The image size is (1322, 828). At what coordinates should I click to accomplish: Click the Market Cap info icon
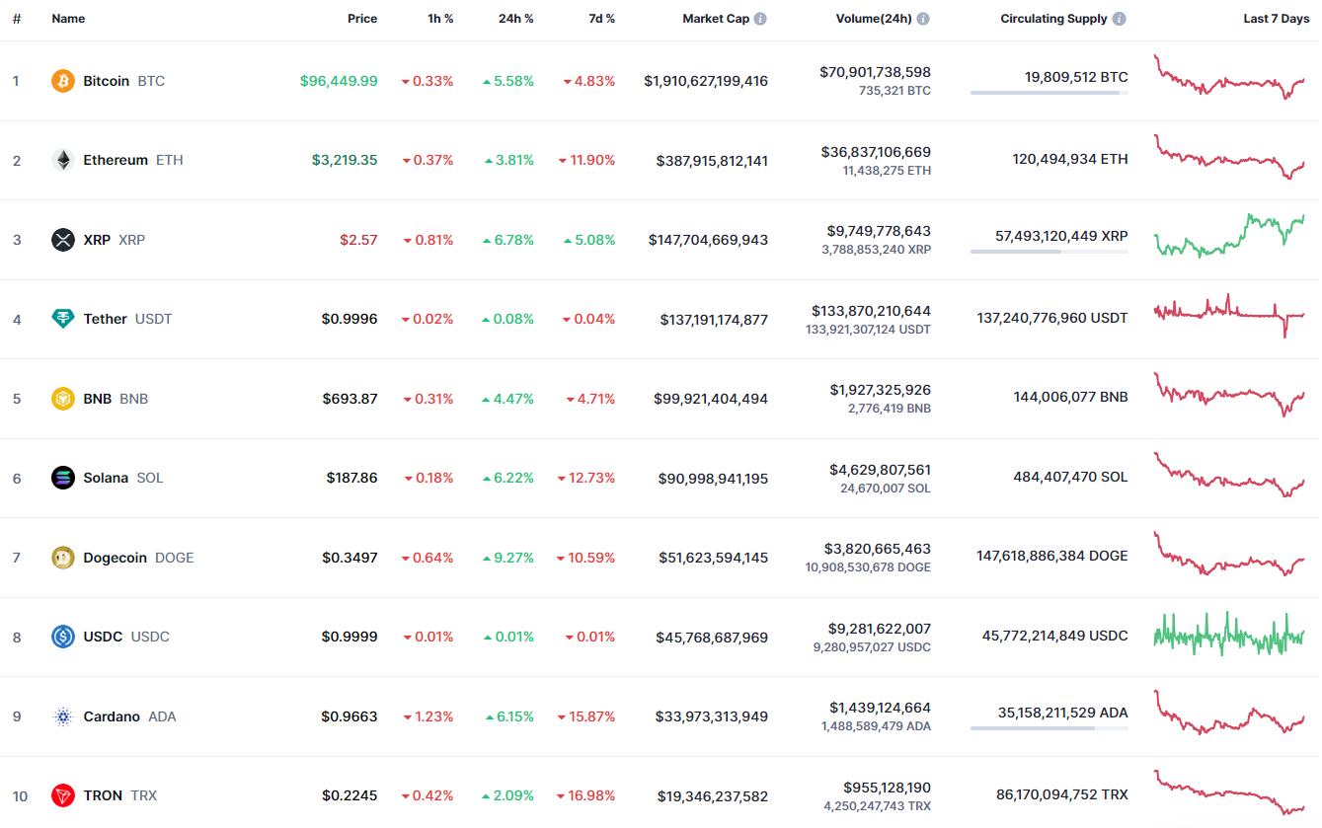click(x=760, y=19)
